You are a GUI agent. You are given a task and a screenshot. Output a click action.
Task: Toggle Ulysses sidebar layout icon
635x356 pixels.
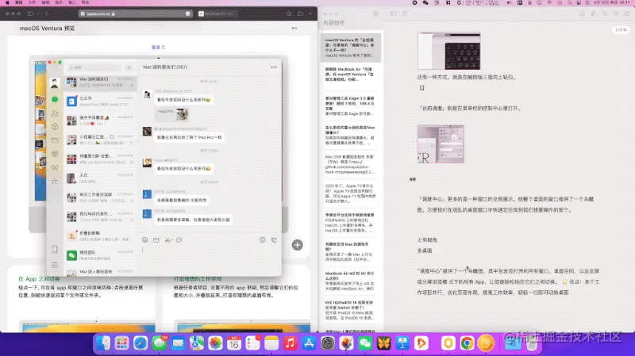click(x=393, y=13)
